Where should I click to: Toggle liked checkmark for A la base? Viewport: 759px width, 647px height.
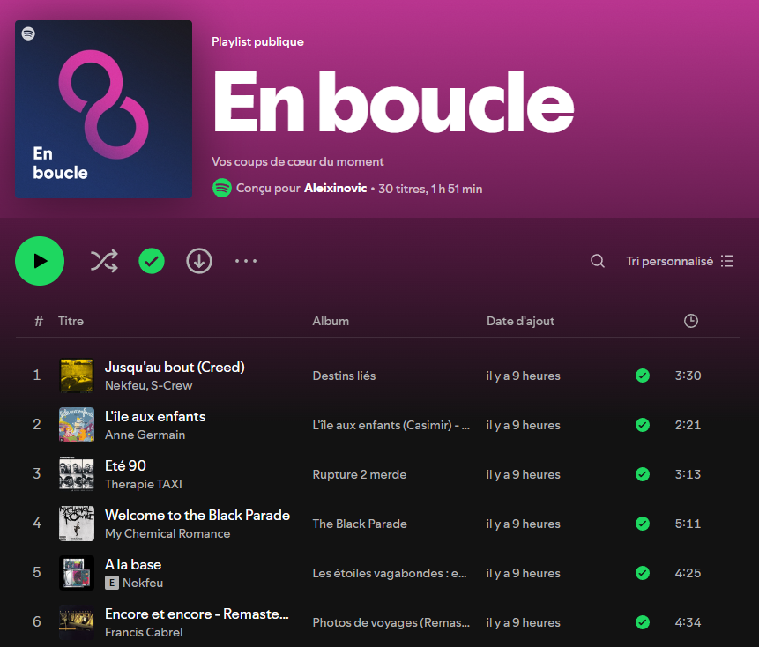pyautogui.click(x=643, y=573)
